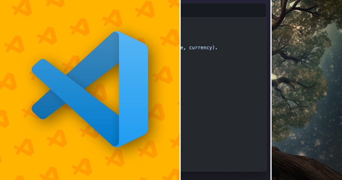The width and height of the screenshot is (342, 180).
Task: Click the large blue VS Code logo
Action: coord(91,89)
